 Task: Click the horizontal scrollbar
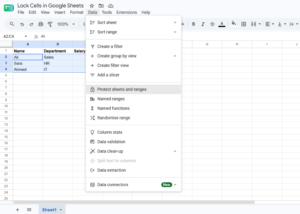(x=134, y=202)
